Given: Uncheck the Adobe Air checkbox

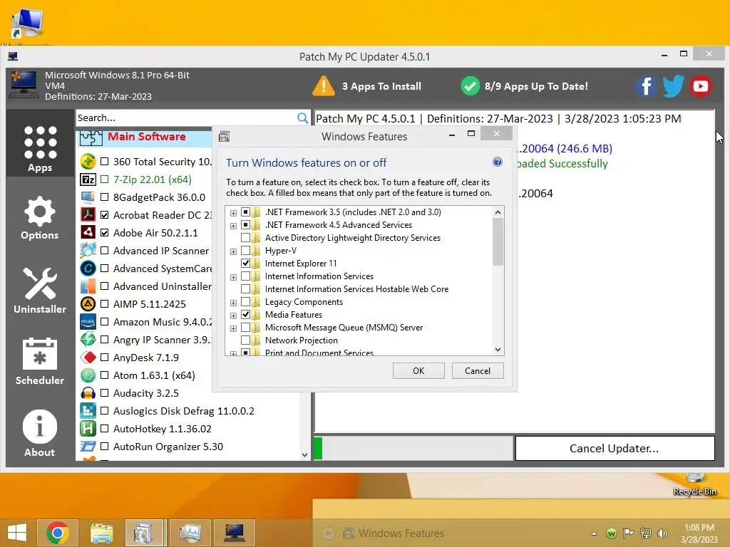Looking at the screenshot, I should [x=105, y=233].
